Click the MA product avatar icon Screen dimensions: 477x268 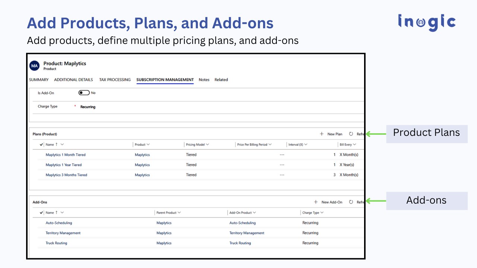35,66
